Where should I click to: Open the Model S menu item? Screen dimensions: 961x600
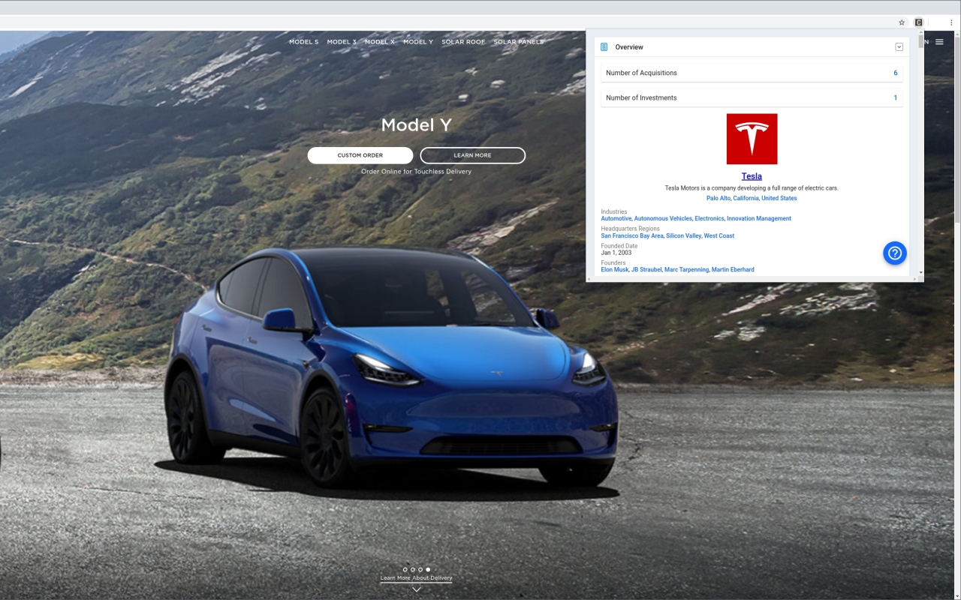pyautogui.click(x=304, y=42)
